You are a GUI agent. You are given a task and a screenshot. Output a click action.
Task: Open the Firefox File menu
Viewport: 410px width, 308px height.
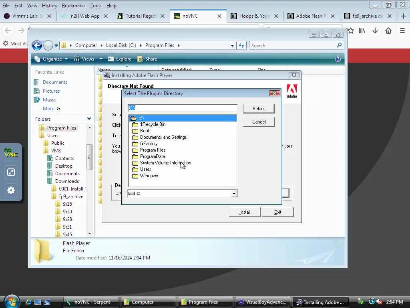pos(6,6)
